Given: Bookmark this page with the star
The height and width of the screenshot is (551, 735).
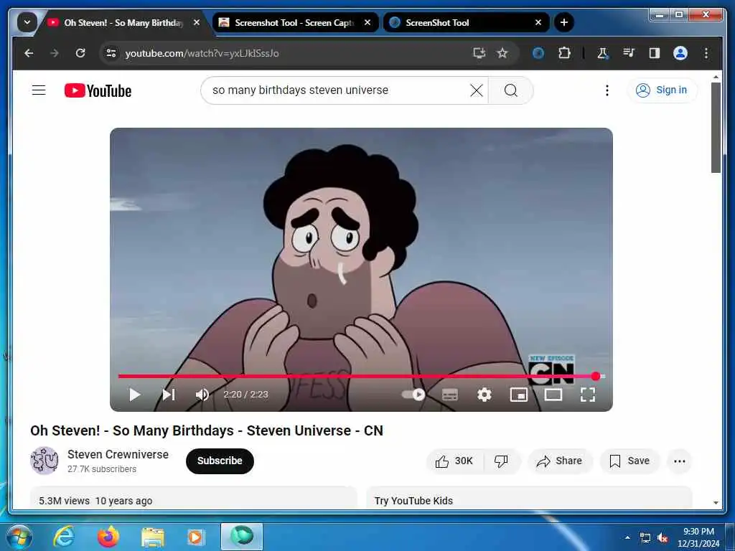Looking at the screenshot, I should 502,53.
